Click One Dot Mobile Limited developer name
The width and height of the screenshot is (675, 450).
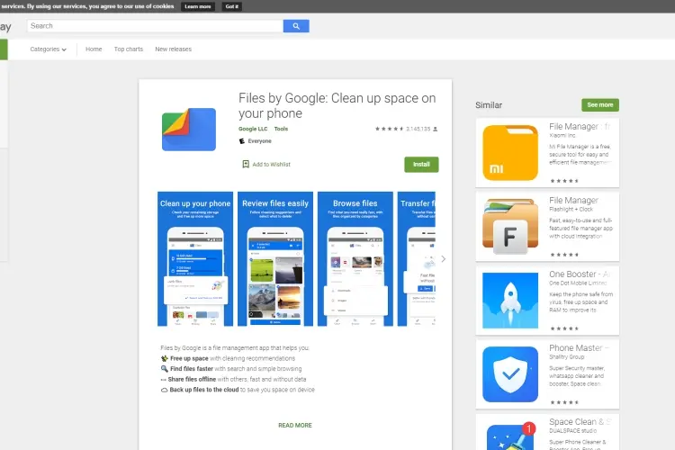578,283
